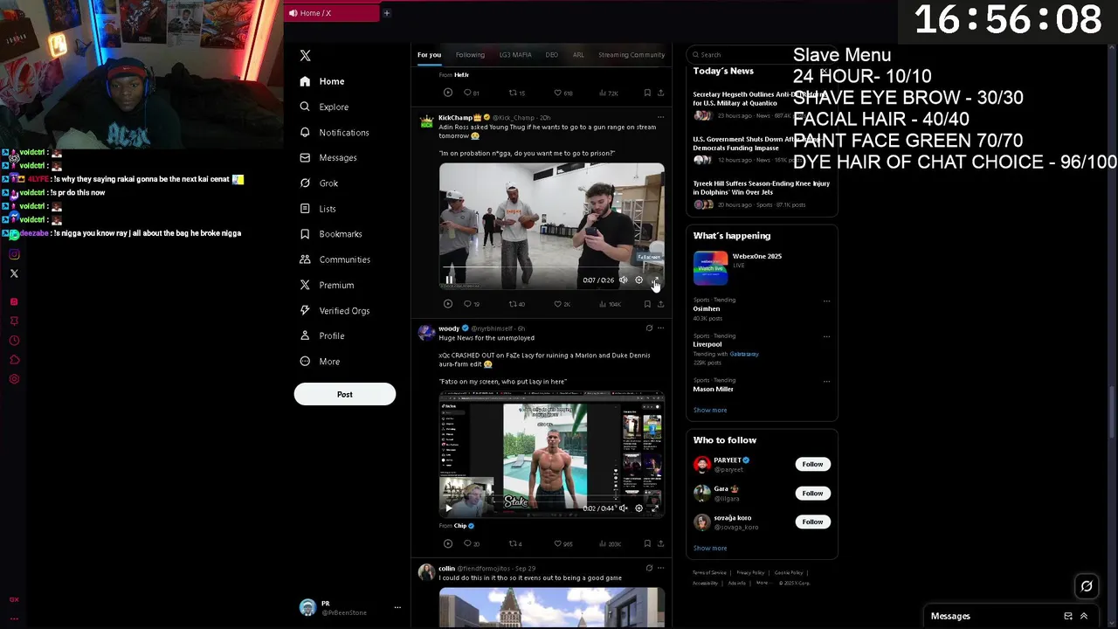Open video settings gear on KickChamp video
Image resolution: width=1118 pixels, height=629 pixels.
pos(638,280)
